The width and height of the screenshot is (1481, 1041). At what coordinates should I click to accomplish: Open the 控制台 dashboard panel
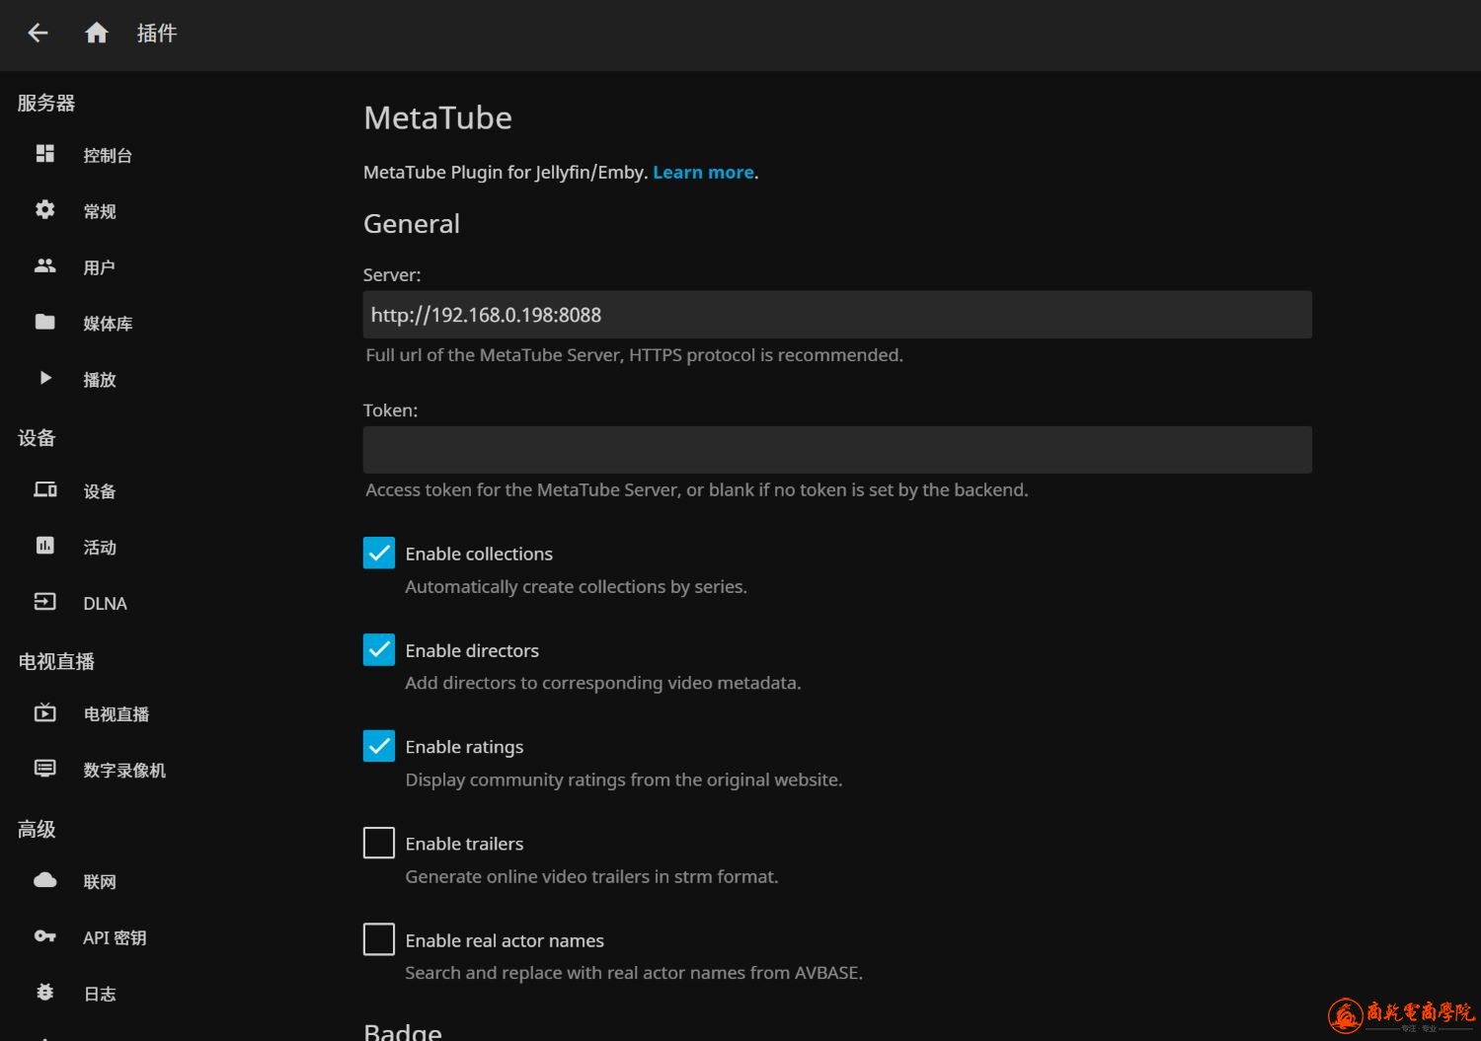(x=108, y=154)
